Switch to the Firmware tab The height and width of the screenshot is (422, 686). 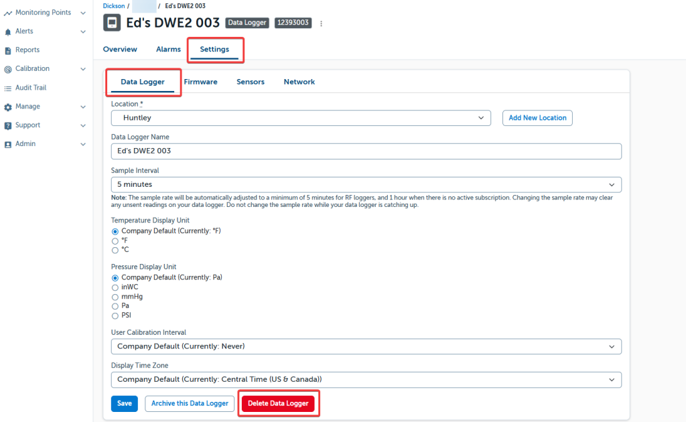tap(200, 82)
